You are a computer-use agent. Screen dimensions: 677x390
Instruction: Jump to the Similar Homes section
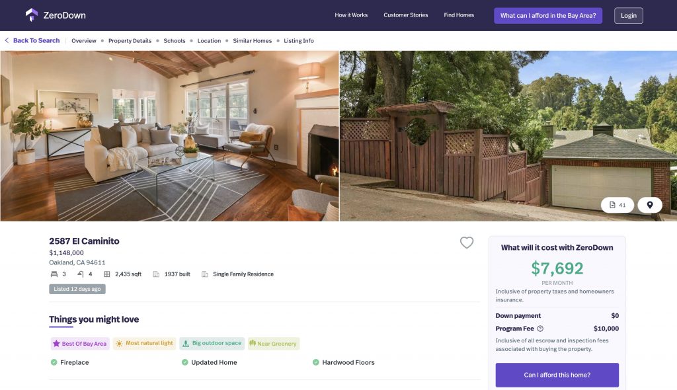click(x=252, y=41)
